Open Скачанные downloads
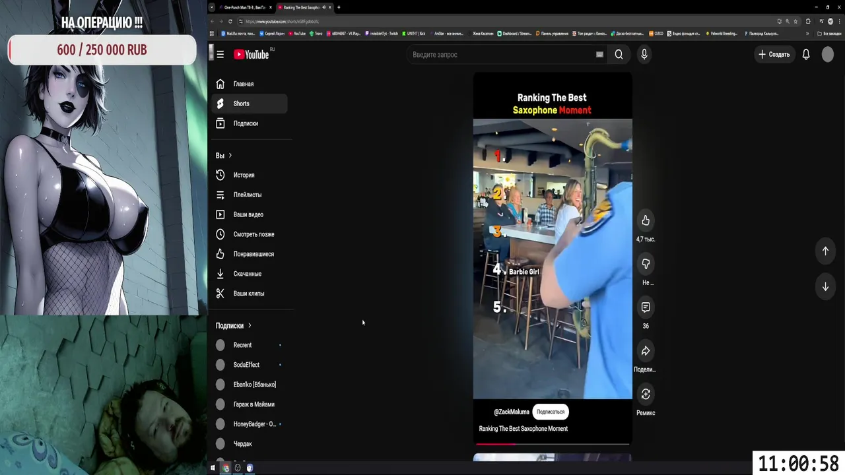This screenshot has height=475, width=845. point(250,274)
